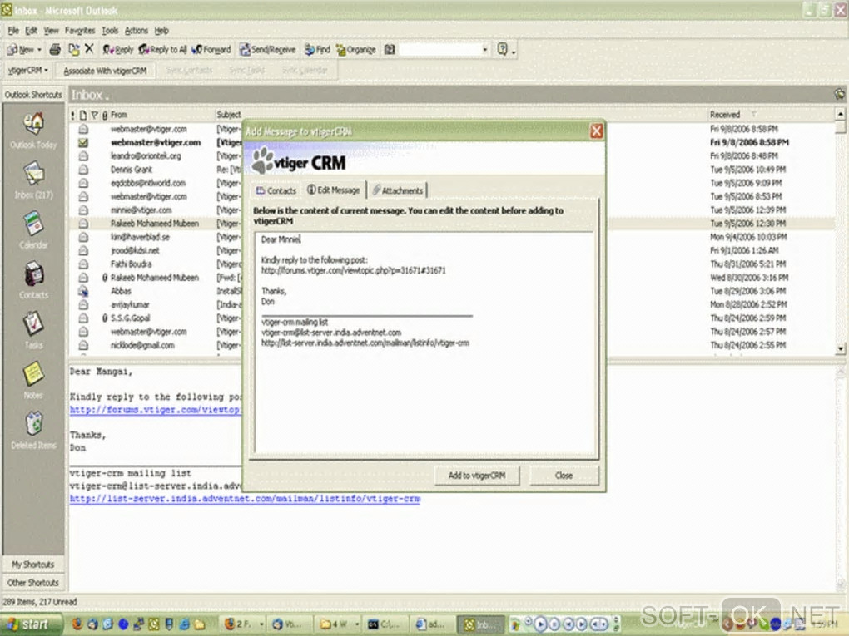Open the vtigerCRM toolbar dropdown
The height and width of the screenshot is (636, 849).
point(28,71)
